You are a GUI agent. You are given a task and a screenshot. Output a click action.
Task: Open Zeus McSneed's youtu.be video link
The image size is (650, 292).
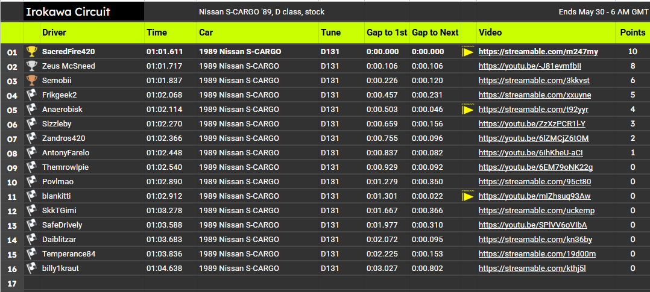532,66
